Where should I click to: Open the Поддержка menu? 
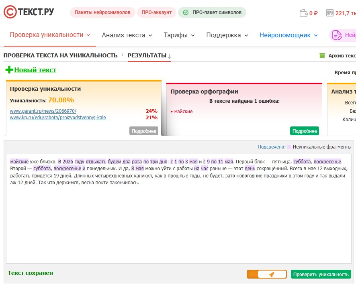[227, 35]
